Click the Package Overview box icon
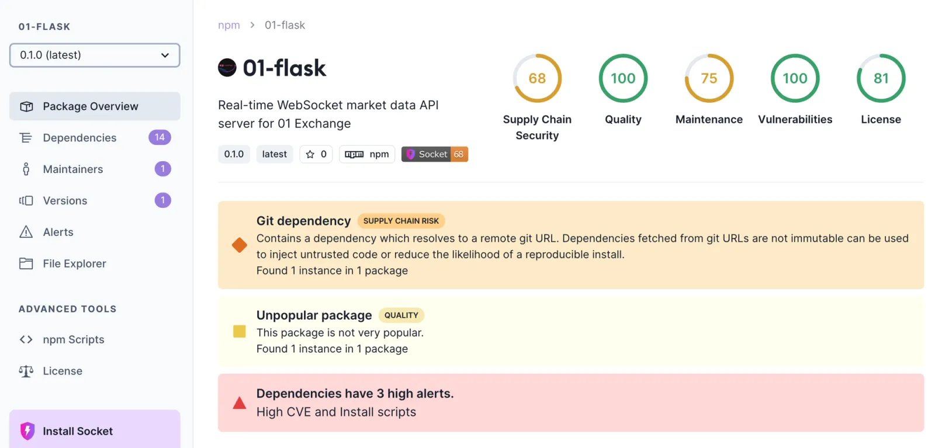The width and height of the screenshot is (935, 448). point(26,106)
